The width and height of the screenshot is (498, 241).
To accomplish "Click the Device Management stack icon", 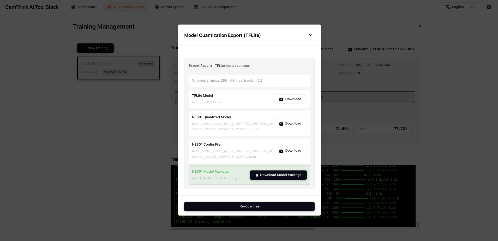I will [x=196, y=7].
